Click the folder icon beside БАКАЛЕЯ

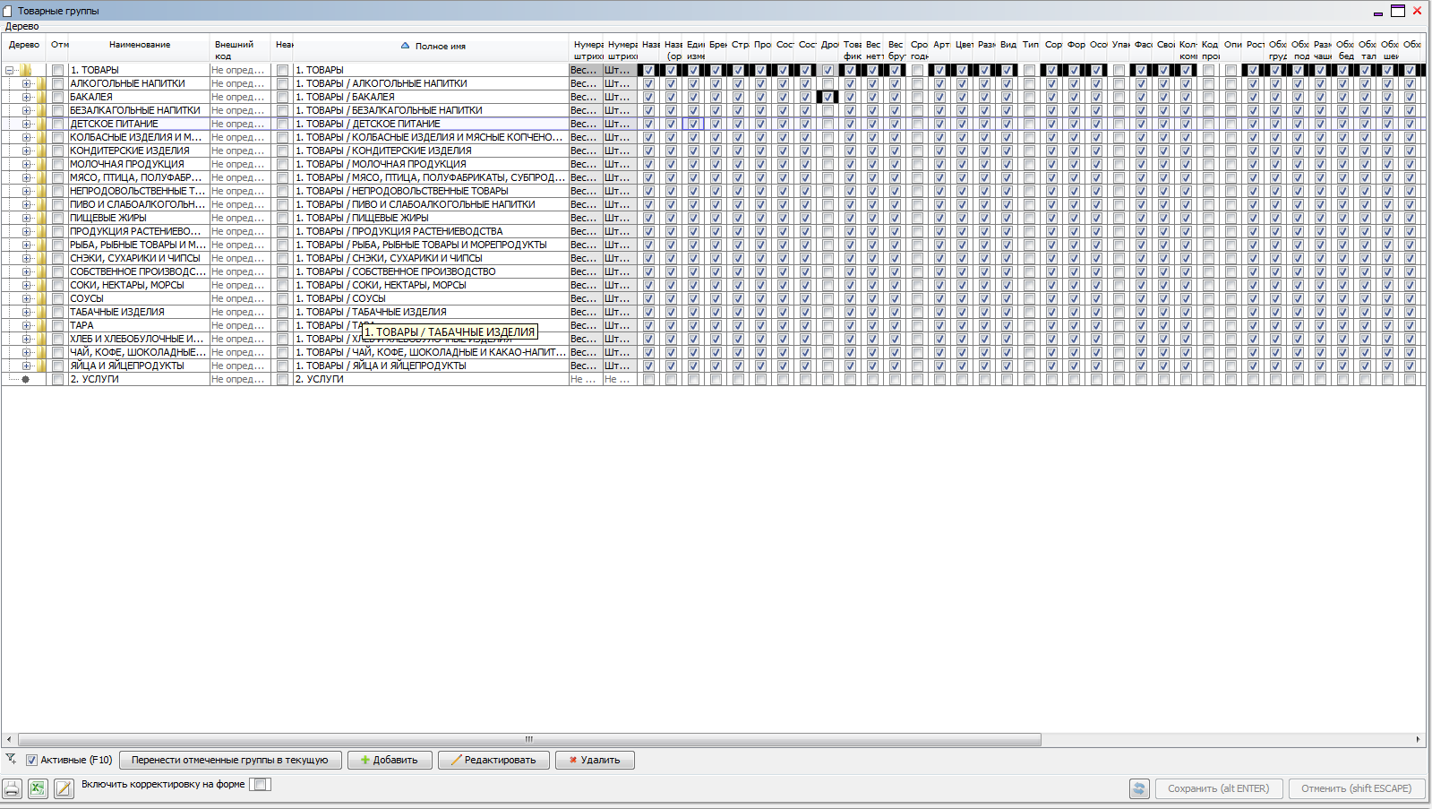[x=41, y=97]
